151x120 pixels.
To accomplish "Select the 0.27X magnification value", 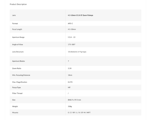I will coord(70,82).
